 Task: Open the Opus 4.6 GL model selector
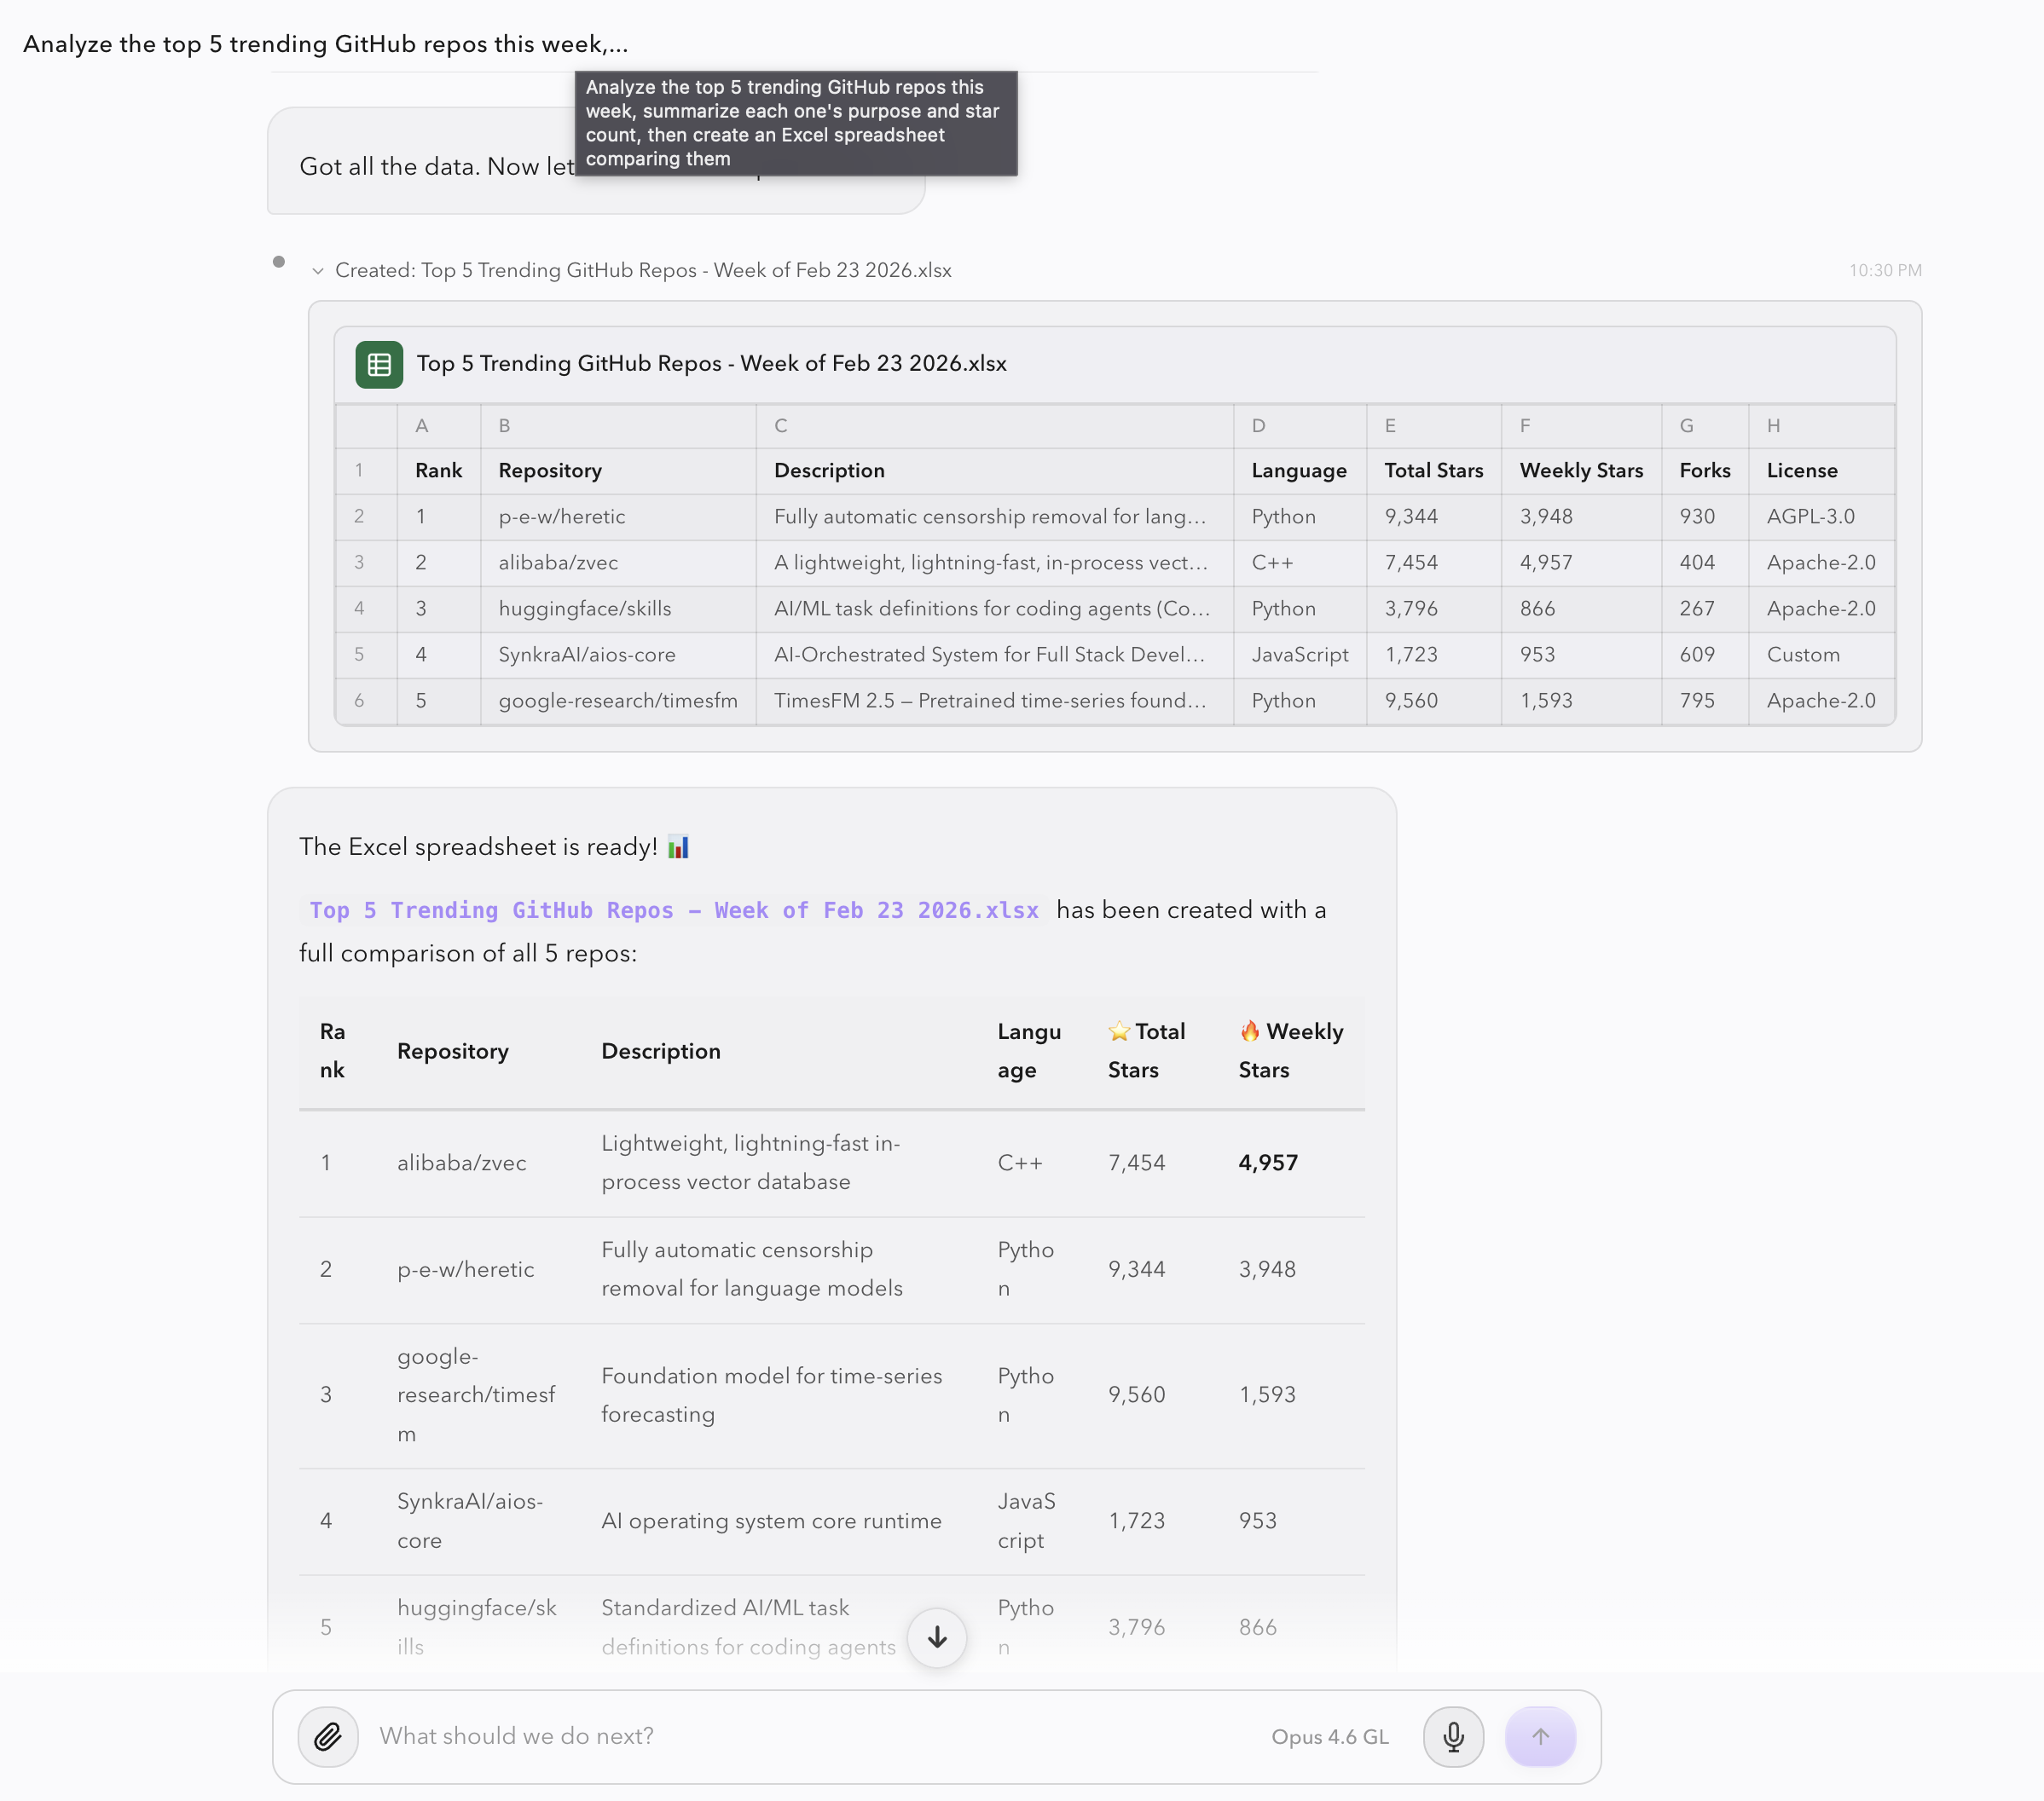pos(1329,1736)
